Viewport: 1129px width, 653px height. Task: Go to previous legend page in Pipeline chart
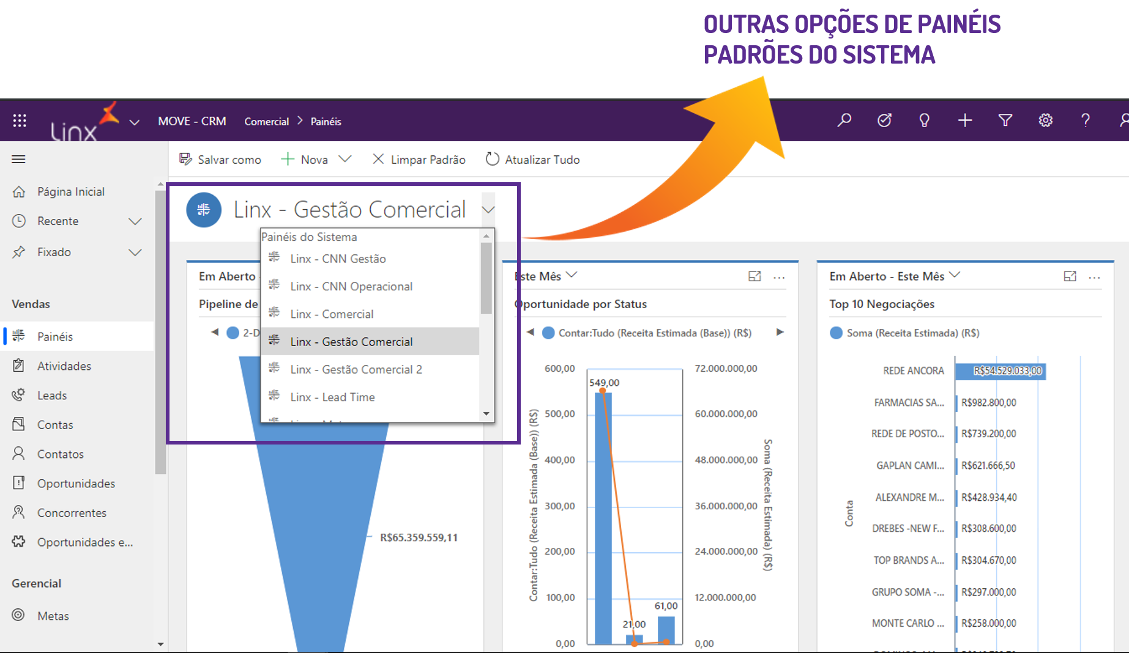pyautogui.click(x=215, y=332)
